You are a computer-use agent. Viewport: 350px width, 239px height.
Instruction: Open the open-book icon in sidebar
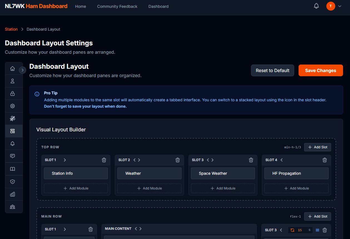[x=13, y=169]
